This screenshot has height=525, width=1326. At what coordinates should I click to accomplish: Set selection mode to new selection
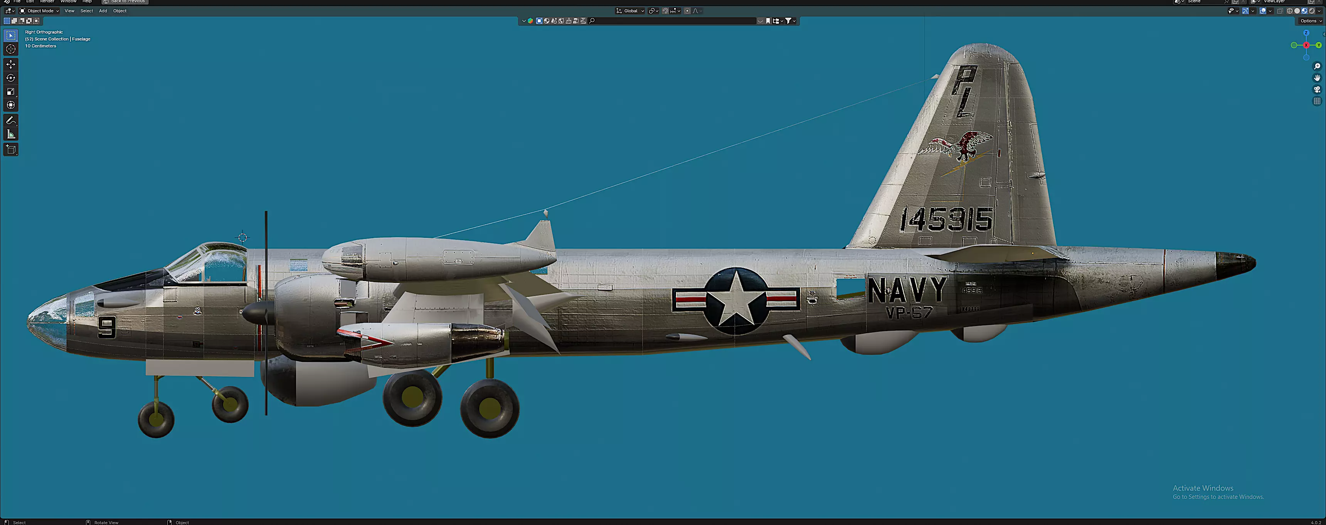(x=7, y=20)
